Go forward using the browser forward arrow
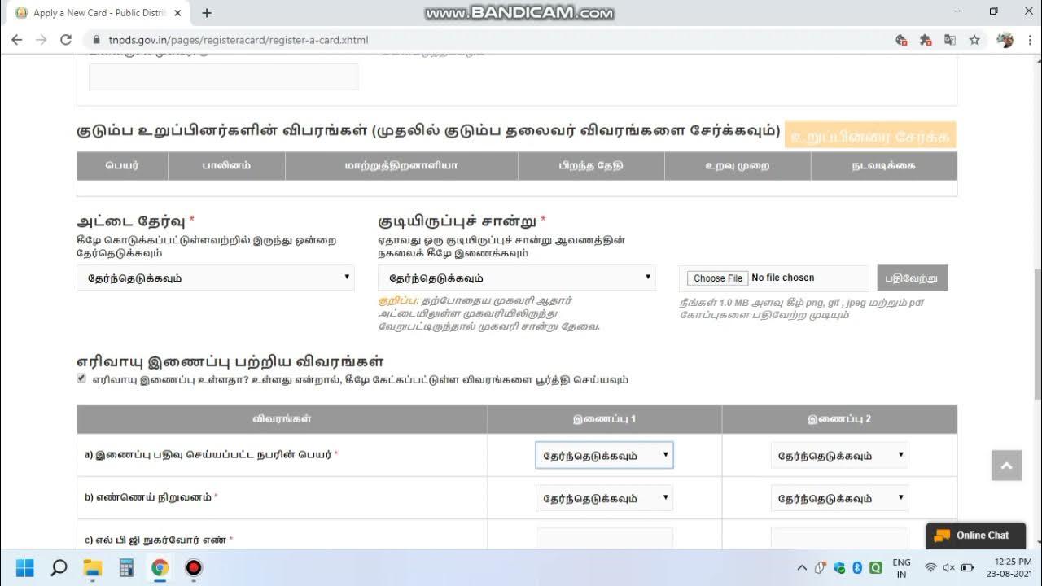 tap(42, 40)
